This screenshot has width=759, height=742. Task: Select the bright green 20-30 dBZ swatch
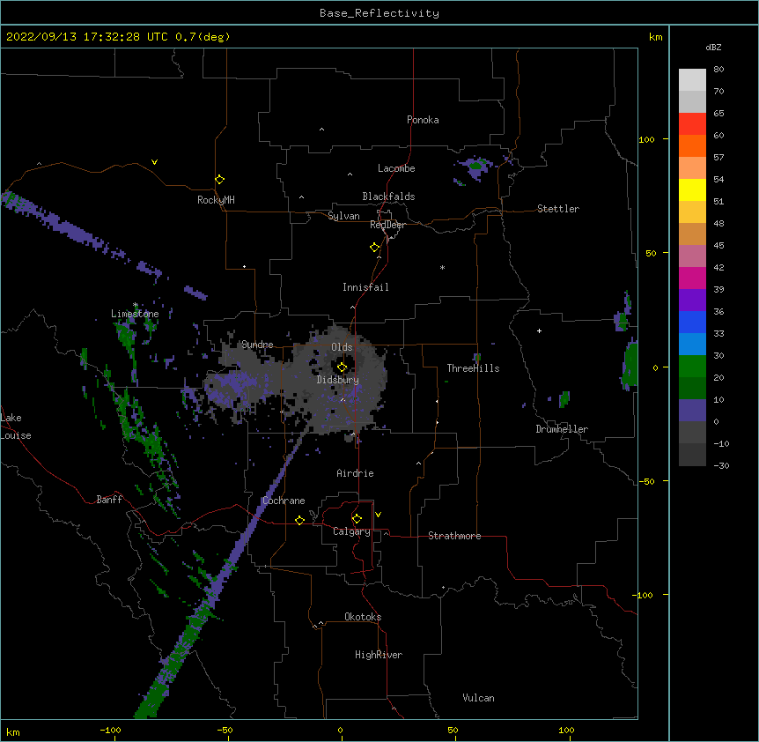pyautogui.click(x=692, y=367)
